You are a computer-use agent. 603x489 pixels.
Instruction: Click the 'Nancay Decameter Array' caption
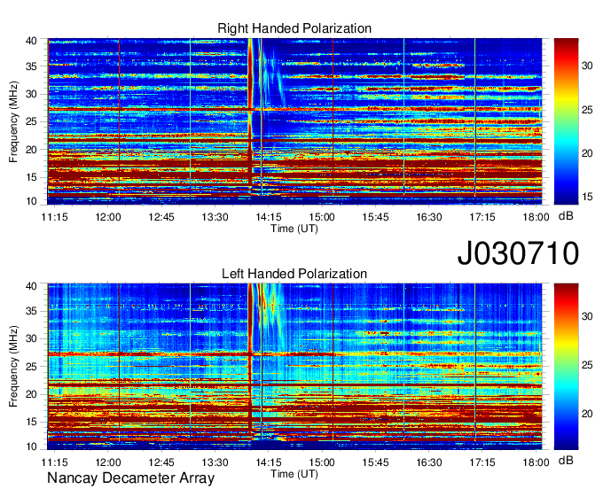pos(130,478)
